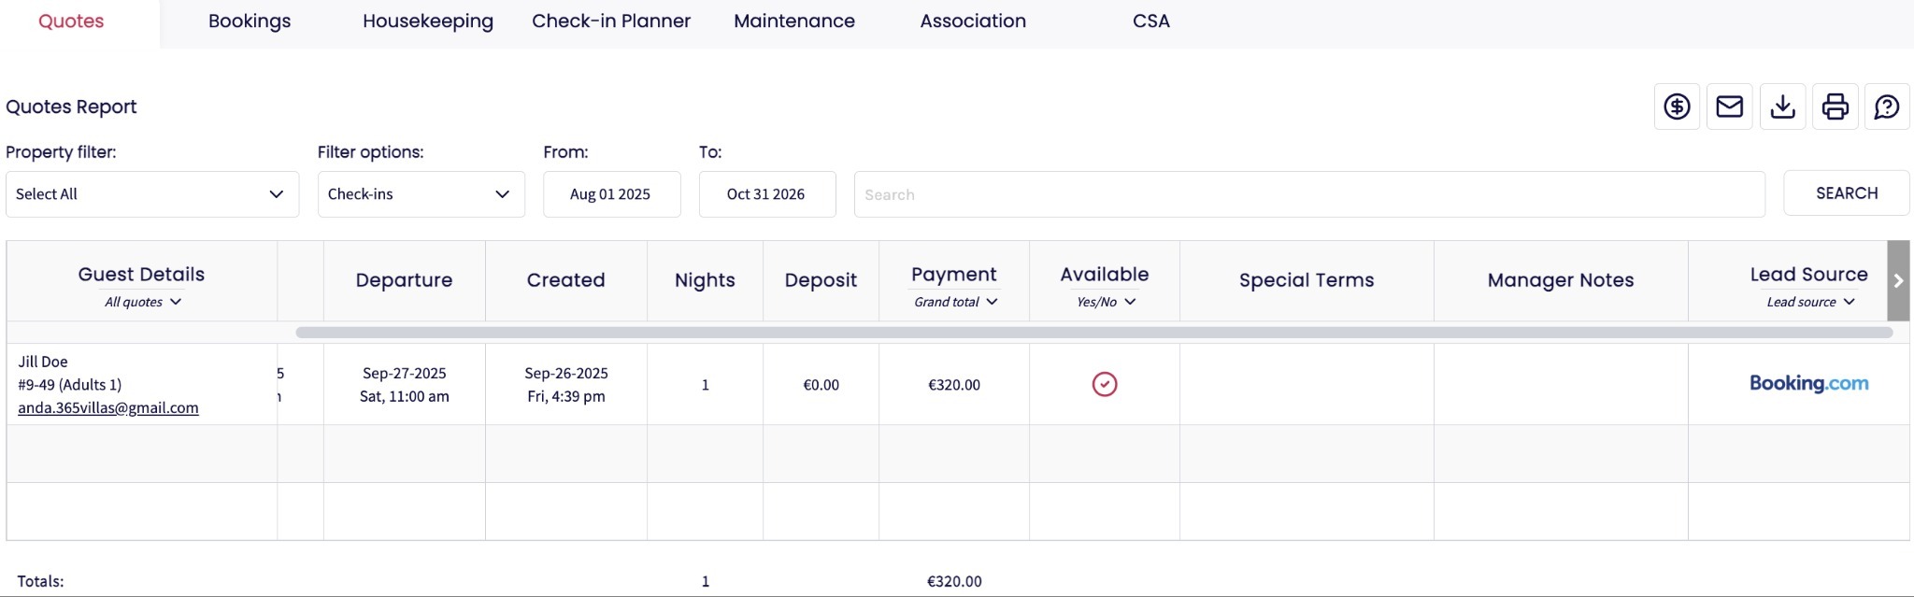Click the horizontal table scrollbar
1914x597 pixels.
[1093, 333]
